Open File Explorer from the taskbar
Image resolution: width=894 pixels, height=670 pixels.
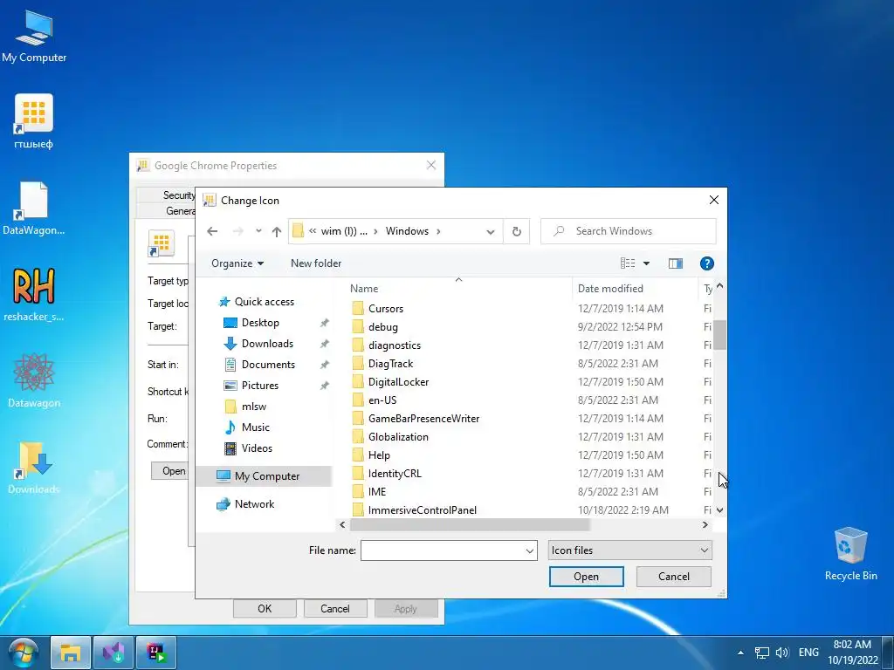[70, 653]
